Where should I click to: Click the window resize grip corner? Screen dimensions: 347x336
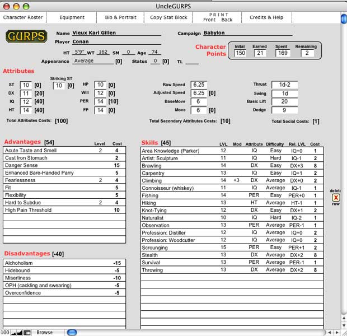pyautogui.click(x=344, y=333)
